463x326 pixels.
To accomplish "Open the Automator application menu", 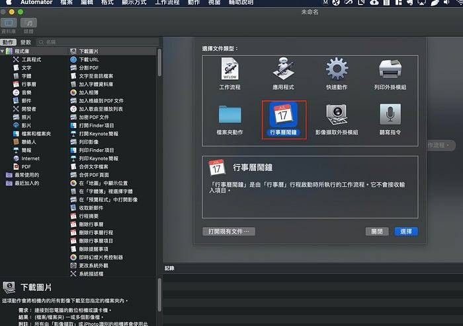I will [x=36, y=3].
